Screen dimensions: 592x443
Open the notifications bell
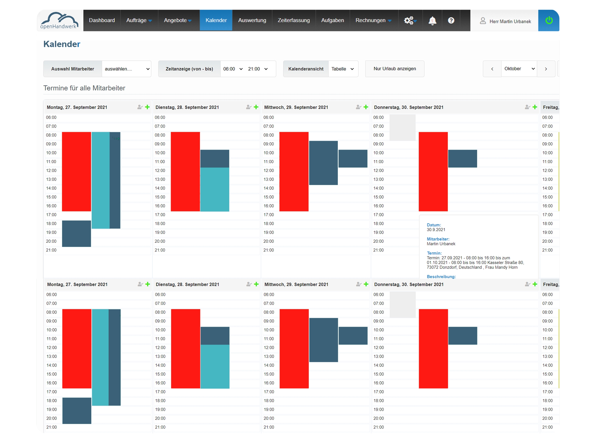[x=432, y=21]
